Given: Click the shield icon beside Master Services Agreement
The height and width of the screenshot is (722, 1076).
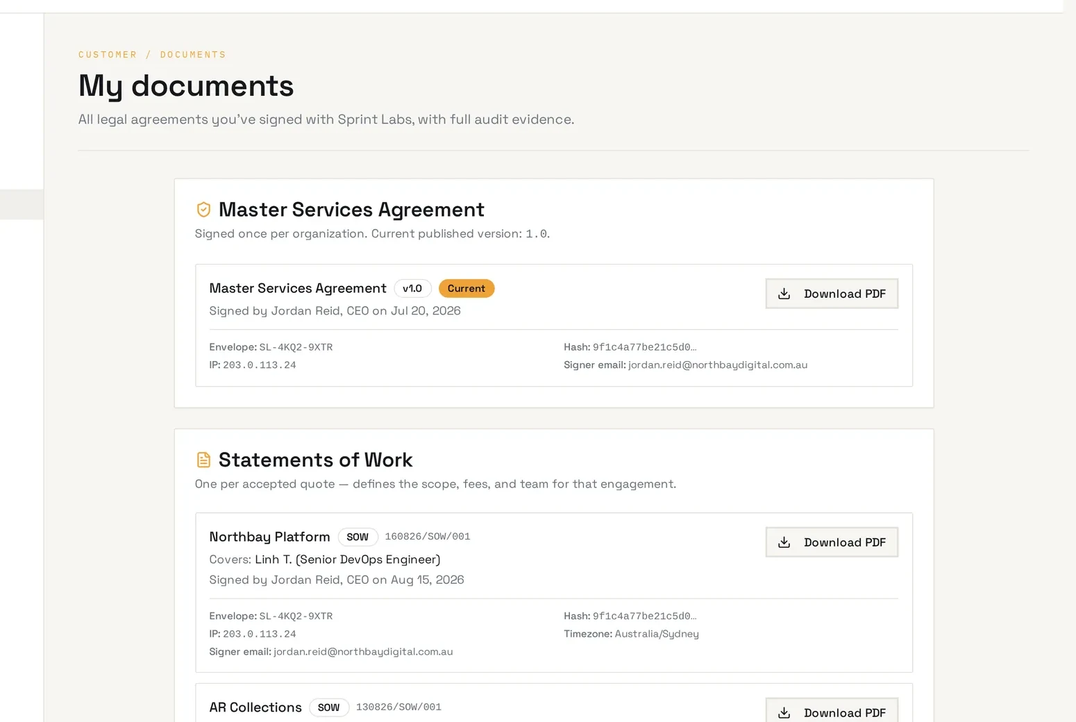Looking at the screenshot, I should [203, 210].
